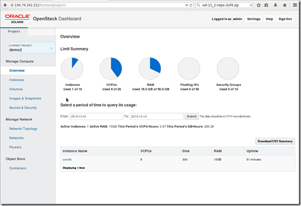Click the Security Groups pie chart
The width and height of the screenshot is (301, 206).
pos(228,69)
